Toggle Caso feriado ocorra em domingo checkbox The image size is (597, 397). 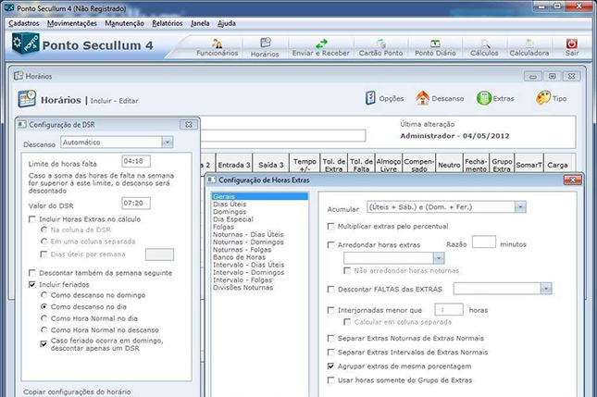pyautogui.click(x=44, y=343)
